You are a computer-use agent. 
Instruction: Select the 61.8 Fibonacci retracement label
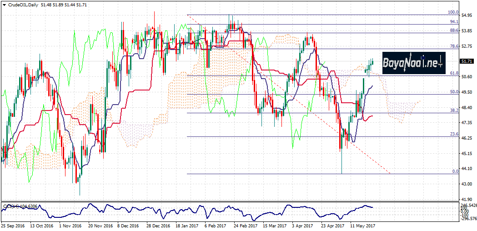point(453,73)
